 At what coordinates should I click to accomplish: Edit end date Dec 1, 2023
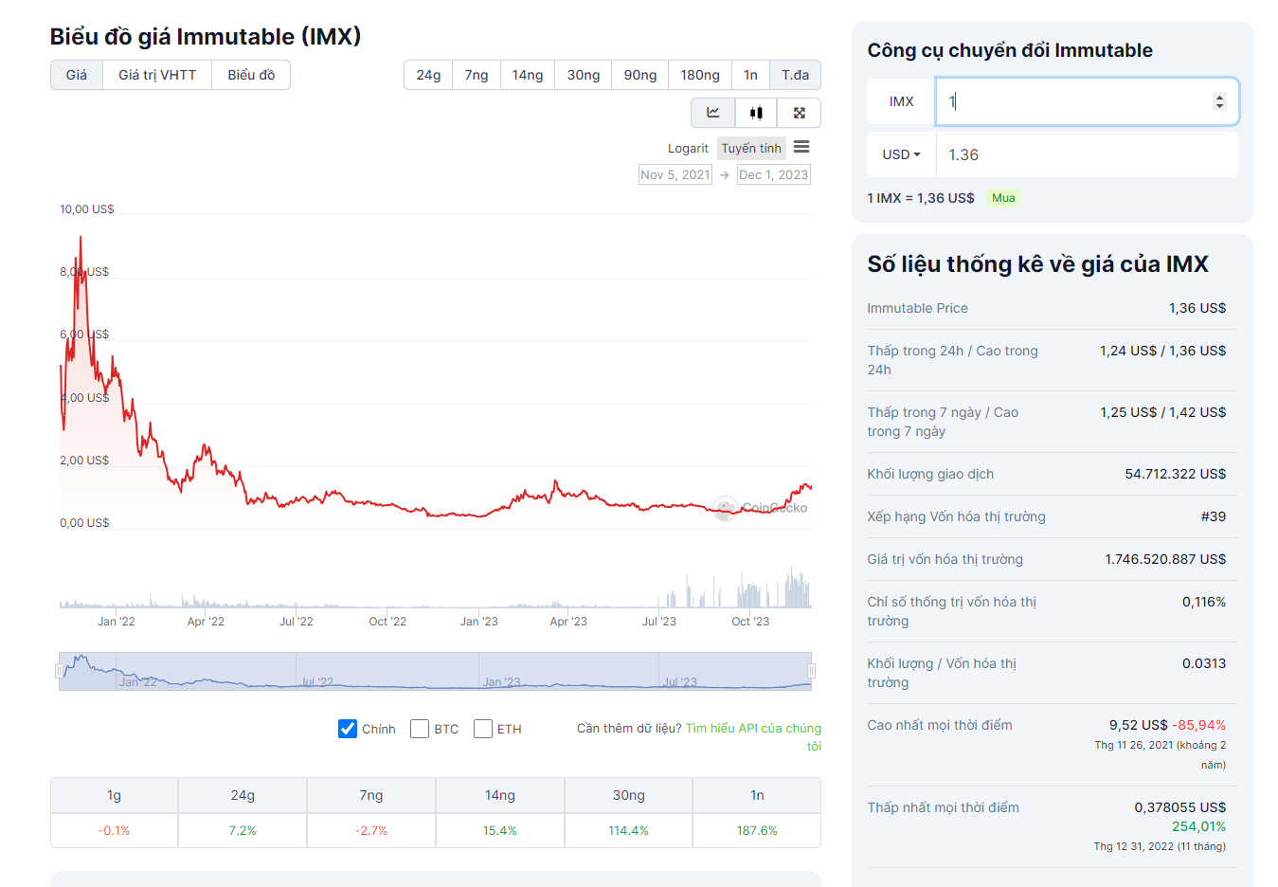774,174
